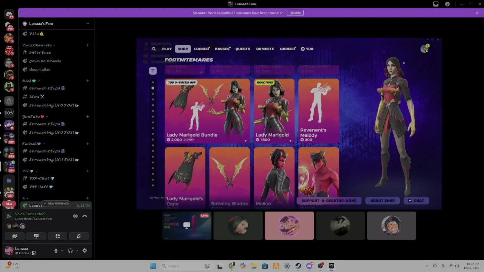This screenshot has width=484, height=272.
Task: Click the ABOUT SHOP button
Action: (382, 201)
